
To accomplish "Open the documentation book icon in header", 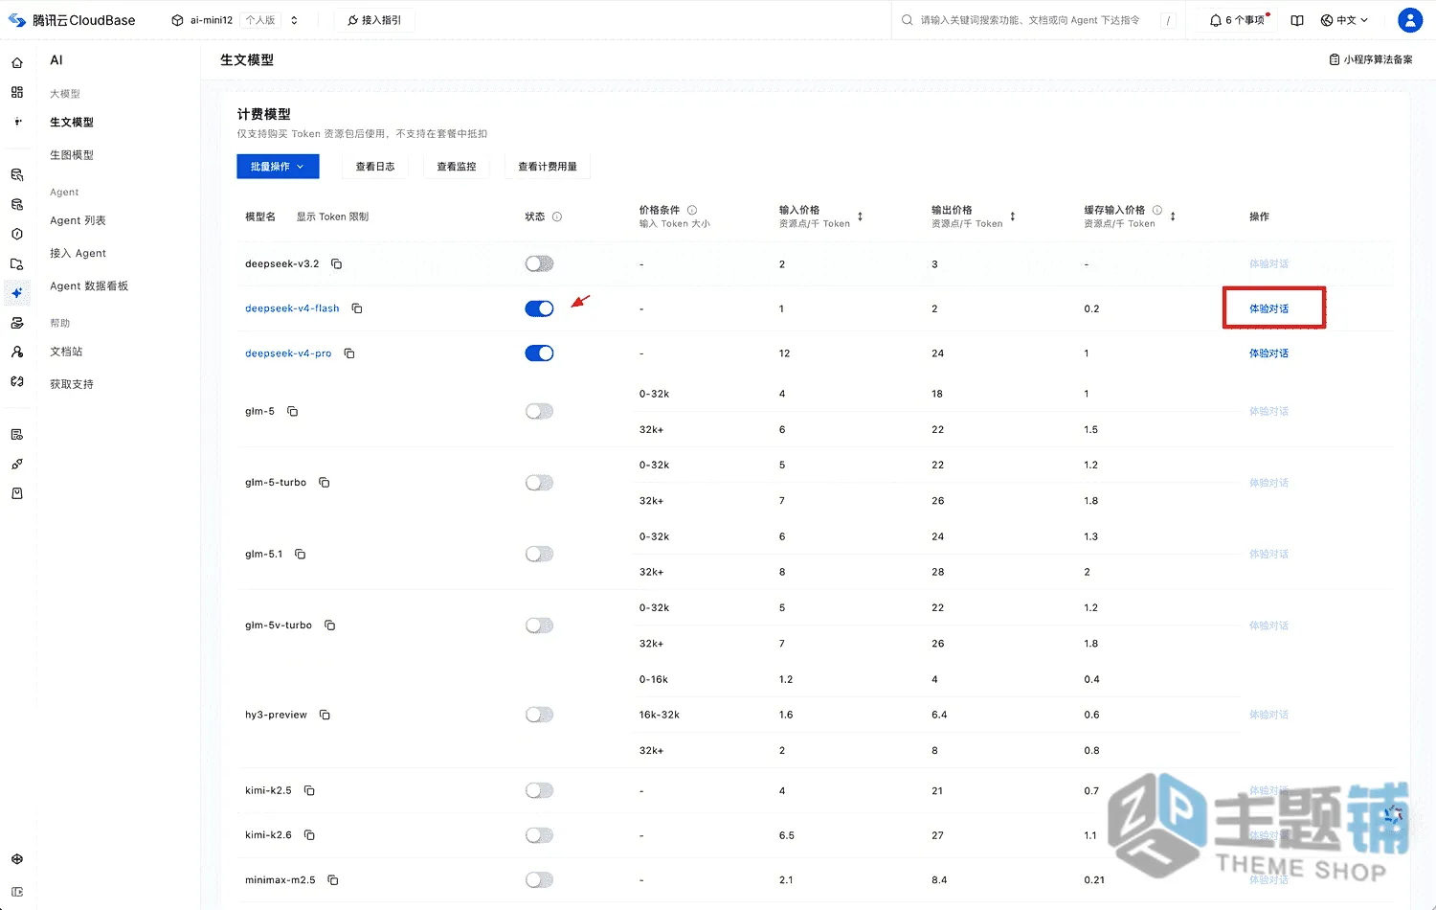I will click(x=1297, y=20).
